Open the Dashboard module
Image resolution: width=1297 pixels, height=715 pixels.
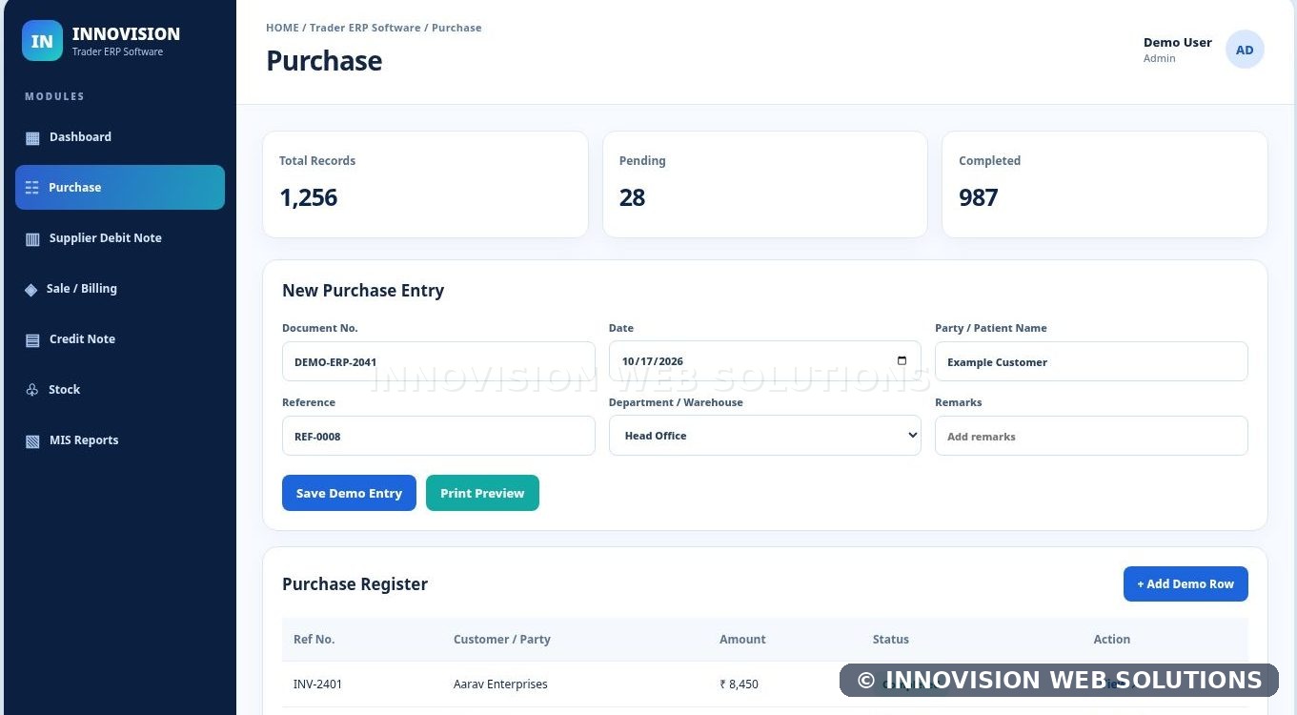120,137
